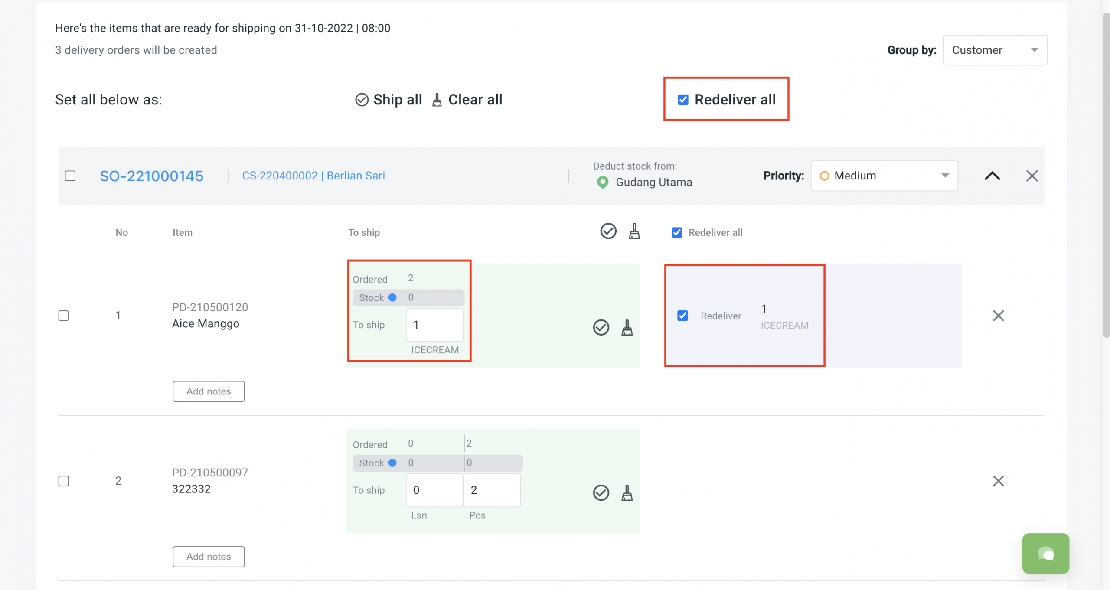
Task: Click the Ship all label
Action: point(398,100)
